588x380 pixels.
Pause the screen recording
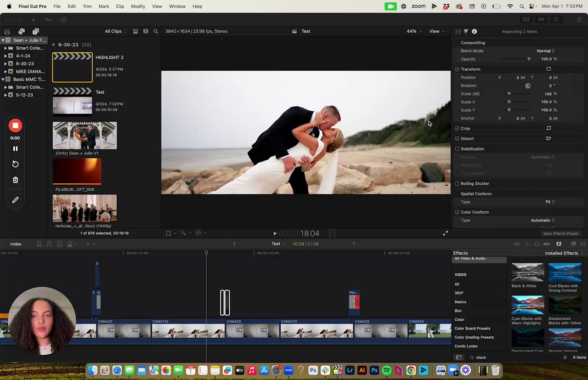pyautogui.click(x=15, y=148)
